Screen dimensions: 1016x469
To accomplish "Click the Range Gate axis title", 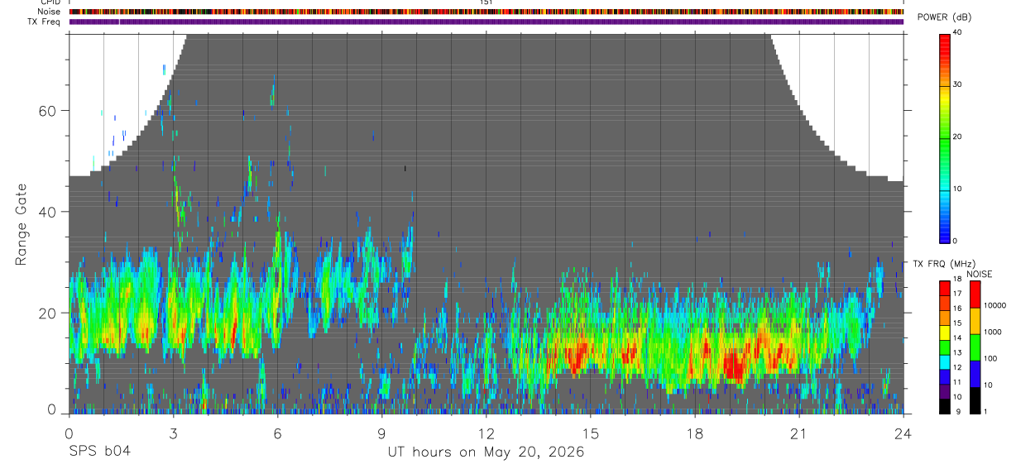I will (x=21, y=225).
